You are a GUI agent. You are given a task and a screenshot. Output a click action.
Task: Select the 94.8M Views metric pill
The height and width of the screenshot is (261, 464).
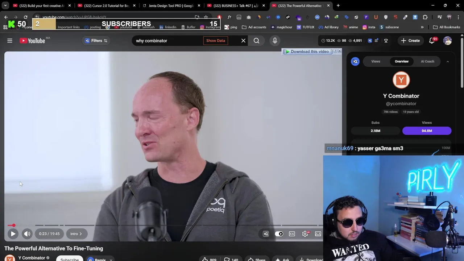pos(427,130)
